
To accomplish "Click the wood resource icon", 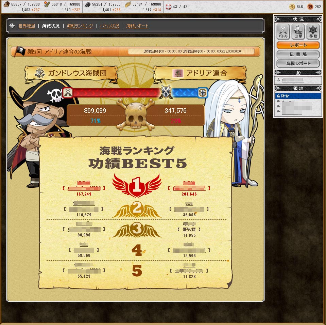I will click(7, 4).
